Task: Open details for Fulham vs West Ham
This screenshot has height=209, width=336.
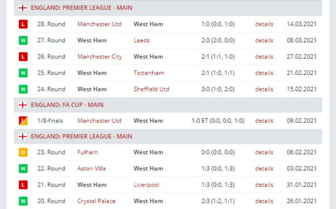Action: tap(264, 152)
